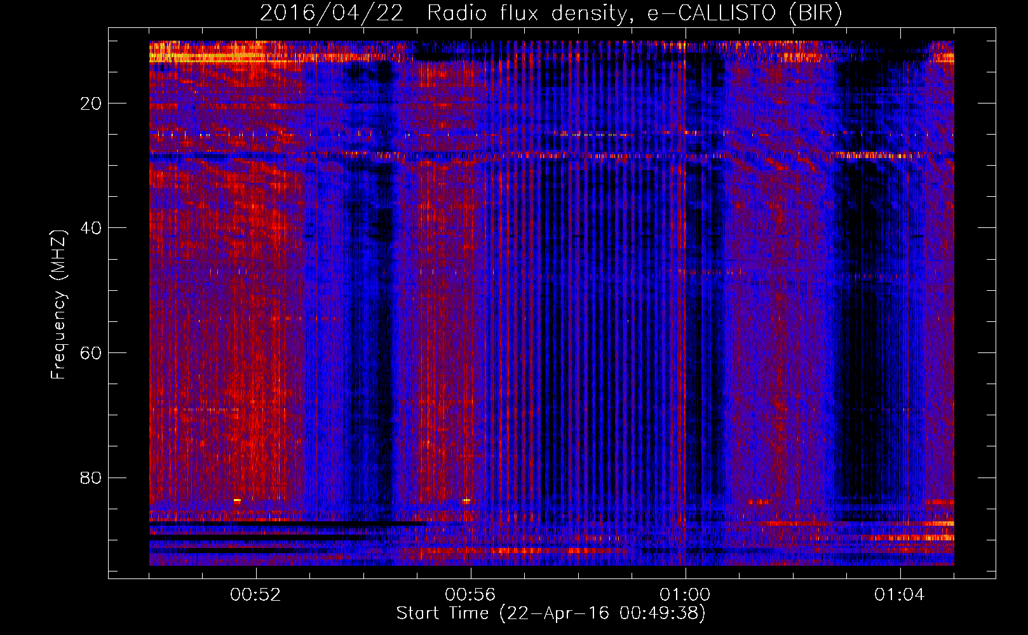Click the yellow marker before 00:52 at 84 MHz

(x=237, y=500)
